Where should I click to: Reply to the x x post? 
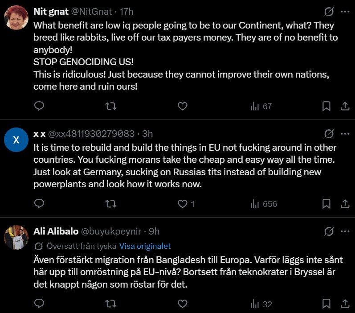(x=39, y=204)
